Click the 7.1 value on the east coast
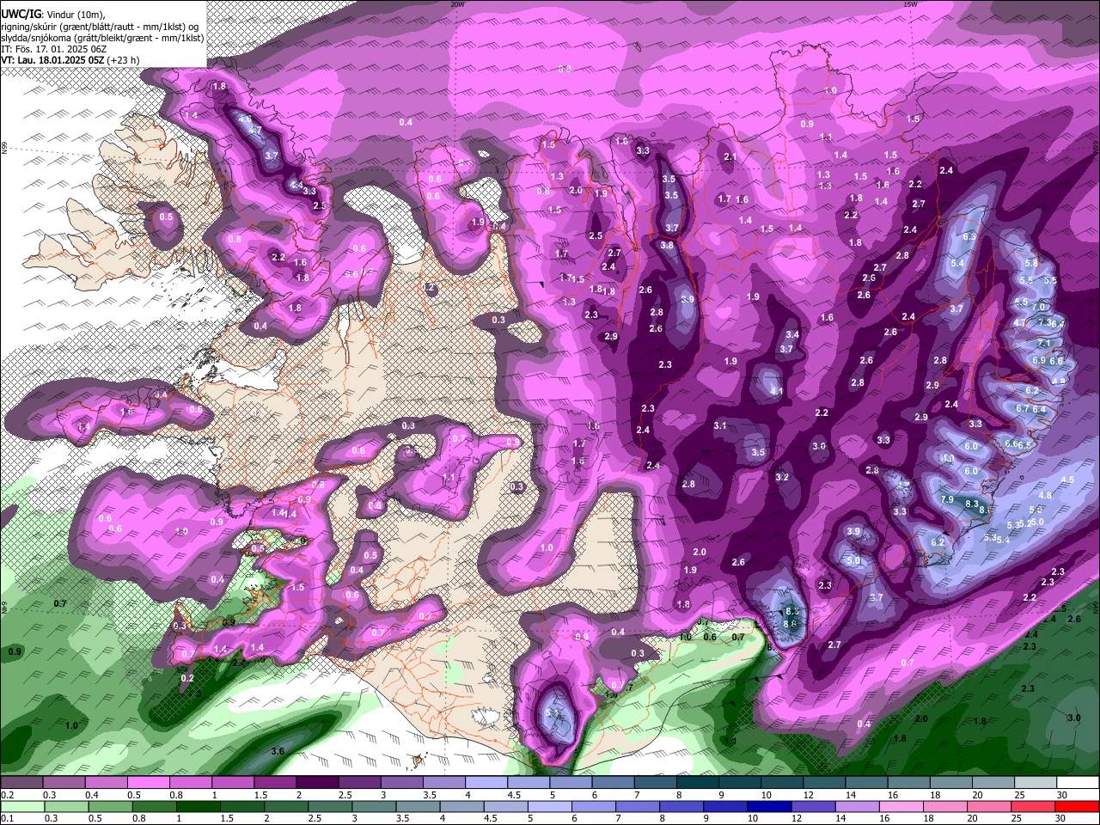 coord(1044,343)
